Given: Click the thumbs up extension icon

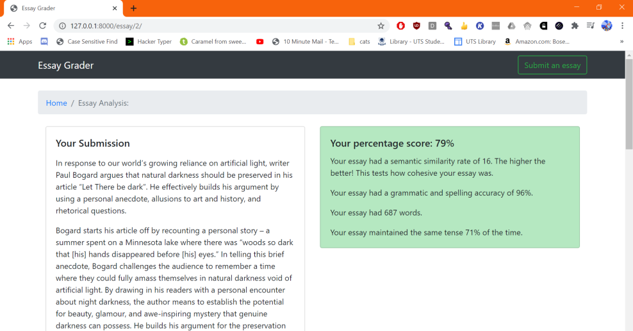Looking at the screenshot, I should point(464,26).
